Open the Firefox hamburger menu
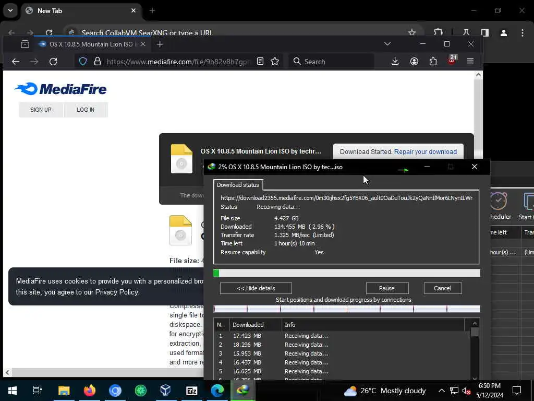This screenshot has width=534, height=401. tap(470, 62)
